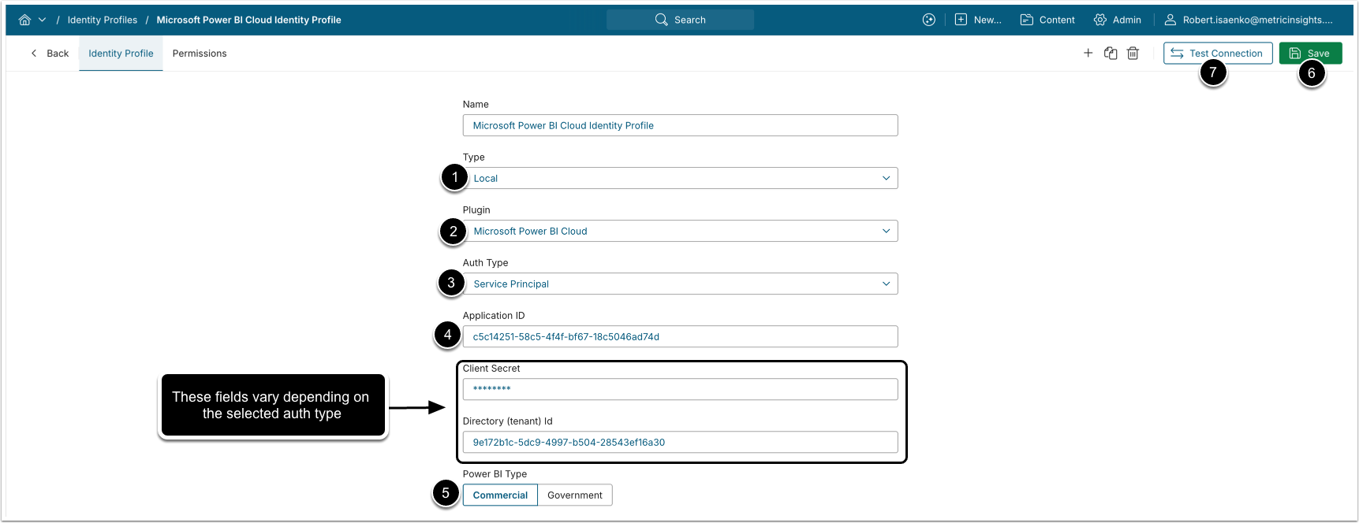The image size is (1359, 523).
Task: Open the Robert.isaenko user account menu
Action: (x=1249, y=20)
